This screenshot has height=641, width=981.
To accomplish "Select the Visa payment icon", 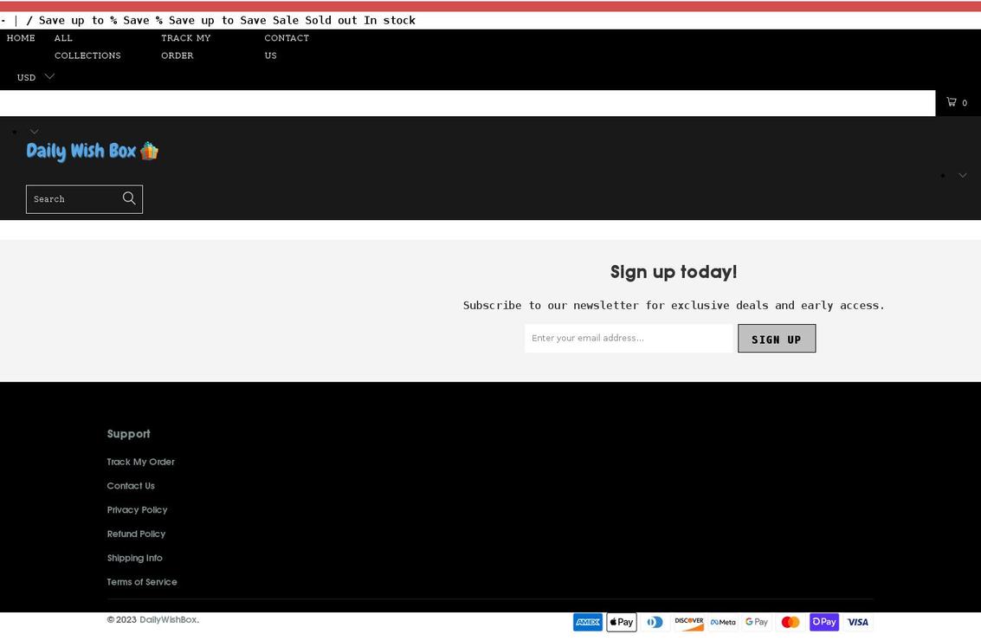I will coord(858,622).
